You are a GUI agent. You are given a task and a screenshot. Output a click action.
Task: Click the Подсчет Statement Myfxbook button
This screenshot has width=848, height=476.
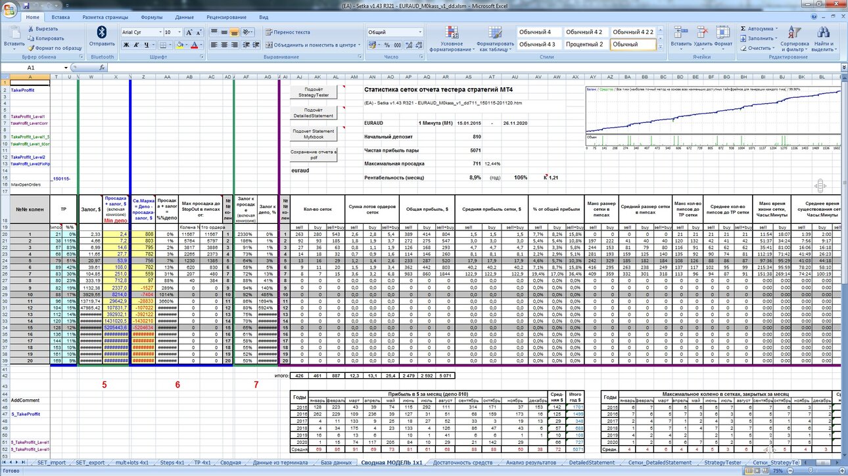(314, 134)
